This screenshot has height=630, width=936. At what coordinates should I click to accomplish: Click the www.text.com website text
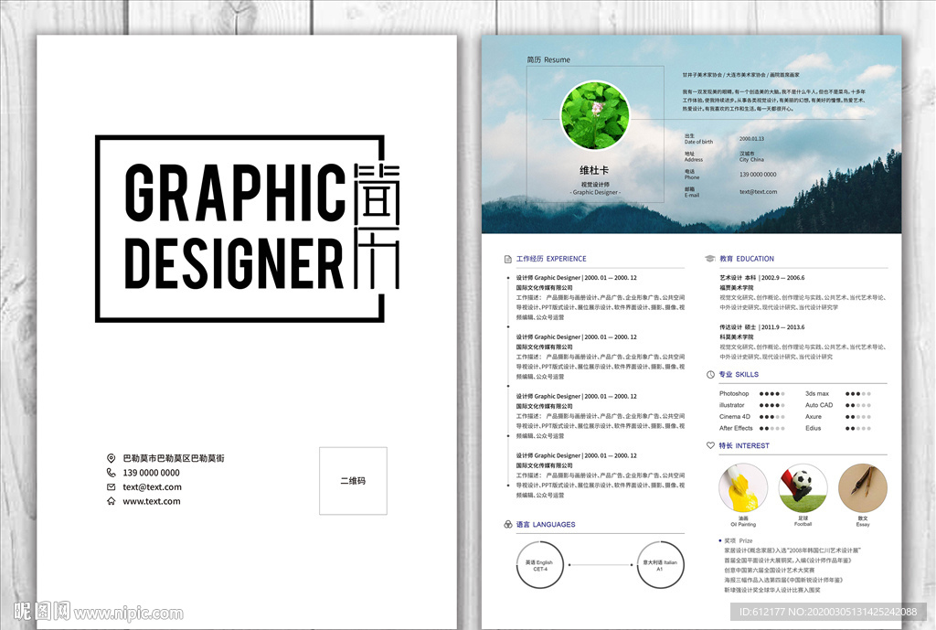(x=152, y=501)
